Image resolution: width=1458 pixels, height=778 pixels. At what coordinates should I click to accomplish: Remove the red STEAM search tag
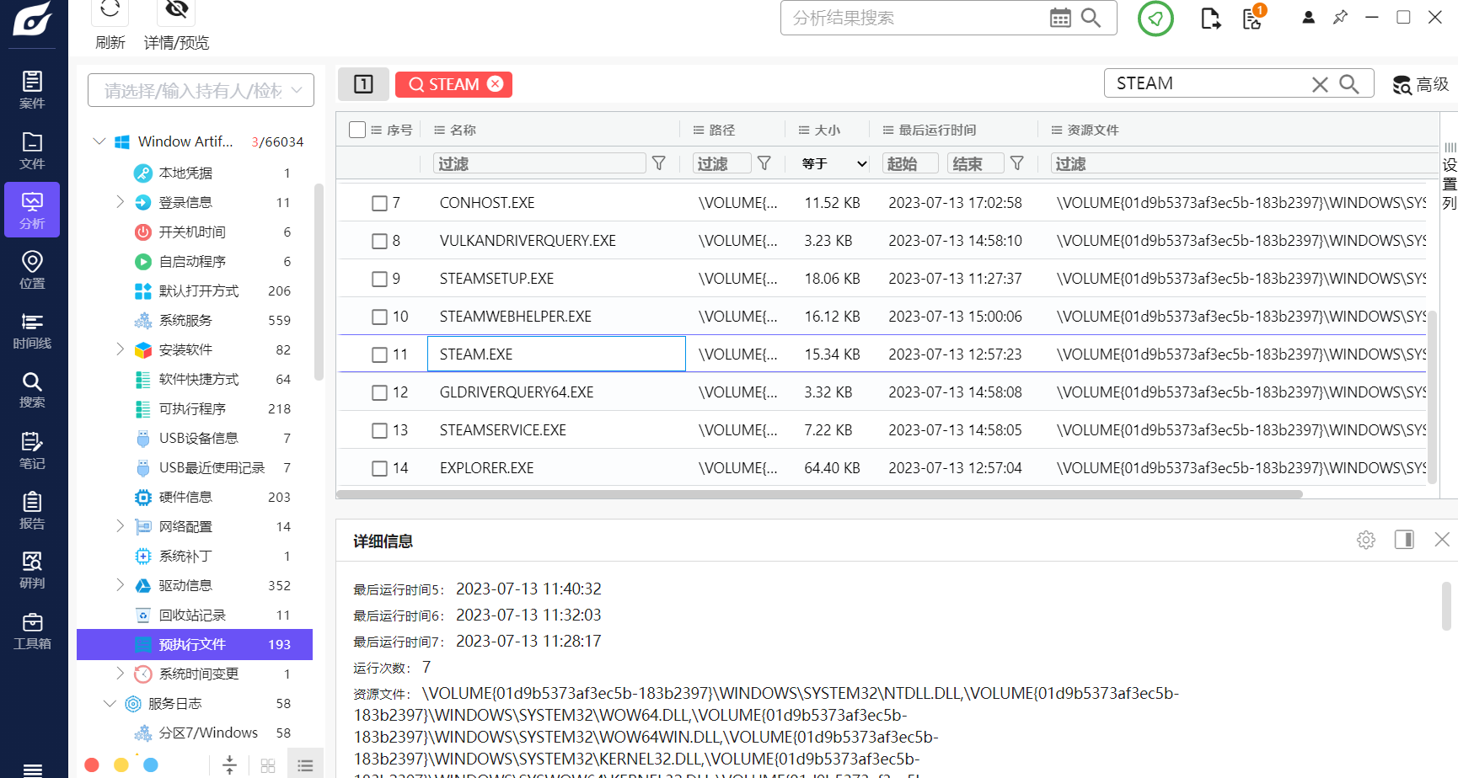tap(496, 83)
